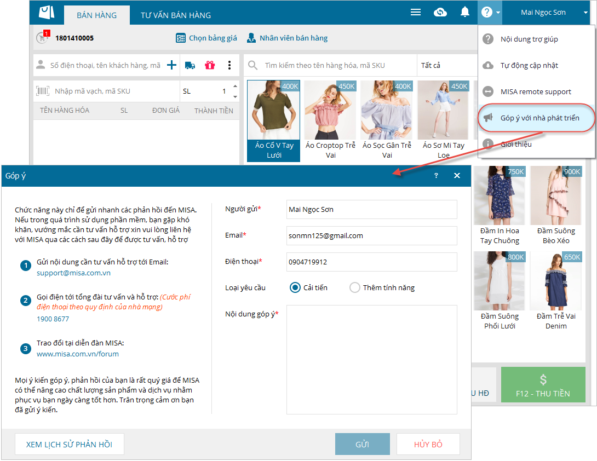Open Giới thiệu menu item

coord(536,144)
